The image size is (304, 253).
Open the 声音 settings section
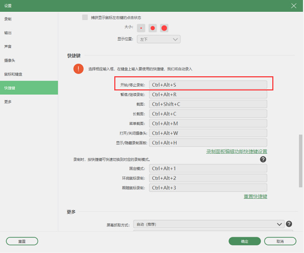(29, 47)
